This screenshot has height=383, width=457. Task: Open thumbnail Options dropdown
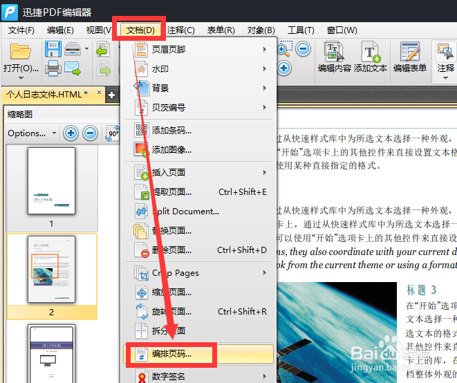pyautogui.click(x=32, y=133)
